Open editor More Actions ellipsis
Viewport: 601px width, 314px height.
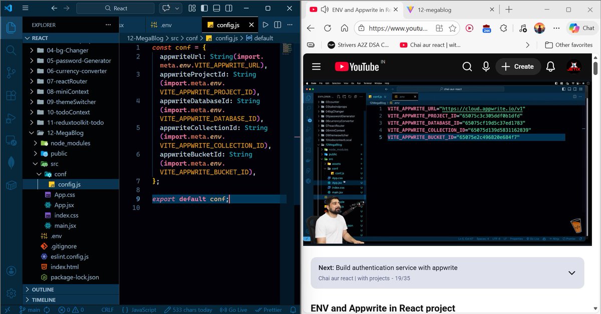pyautogui.click(x=291, y=25)
